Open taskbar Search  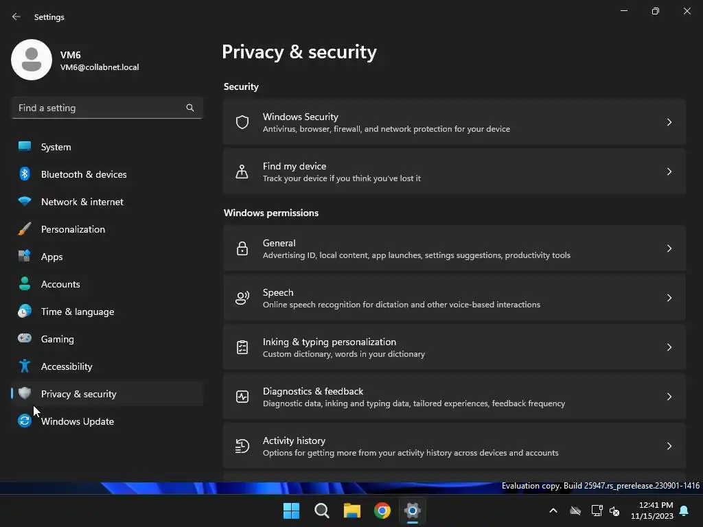coord(322,511)
